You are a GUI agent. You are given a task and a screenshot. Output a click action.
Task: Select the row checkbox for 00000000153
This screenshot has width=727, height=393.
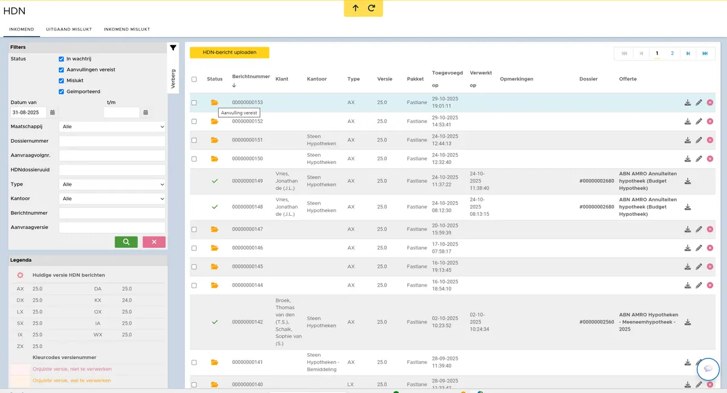click(194, 103)
